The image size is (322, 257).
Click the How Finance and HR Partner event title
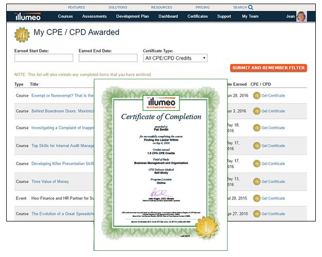(x=62, y=198)
